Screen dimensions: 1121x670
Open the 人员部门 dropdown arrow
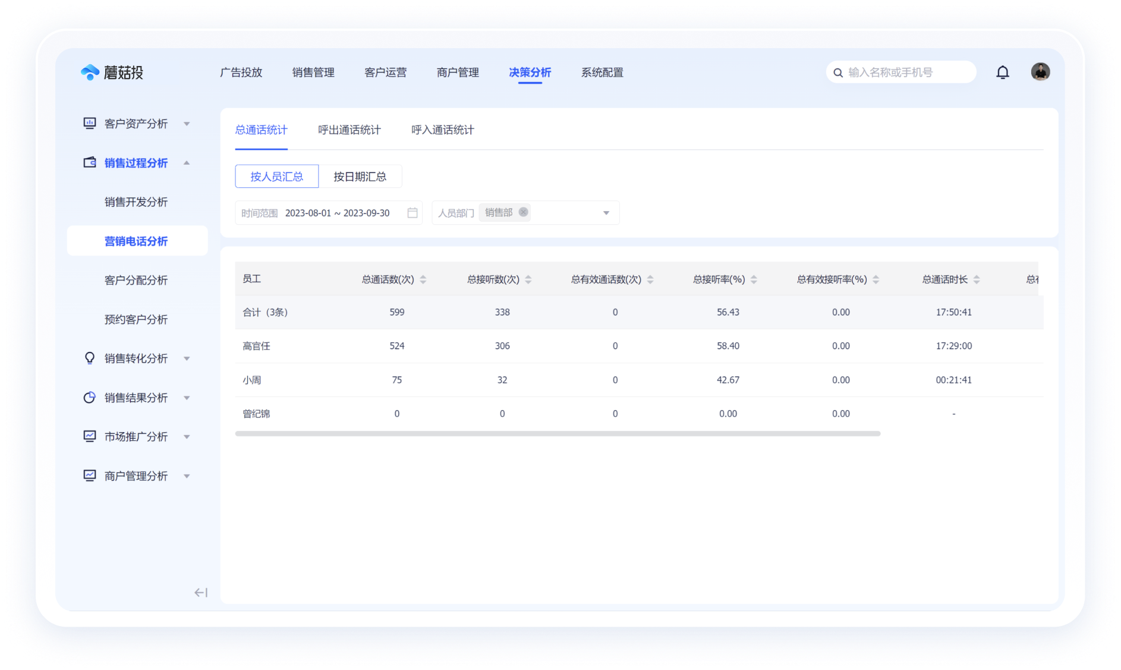pyautogui.click(x=606, y=213)
